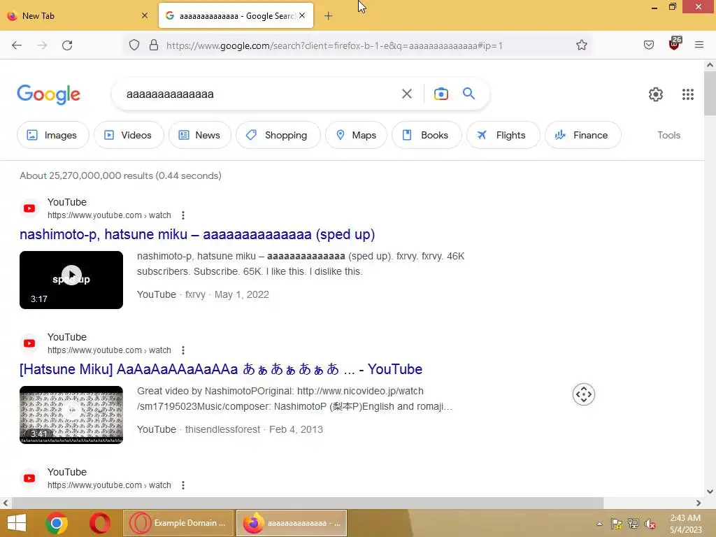Select the aaaaaaaaaaaaaa Google Search tab

[x=236, y=15]
